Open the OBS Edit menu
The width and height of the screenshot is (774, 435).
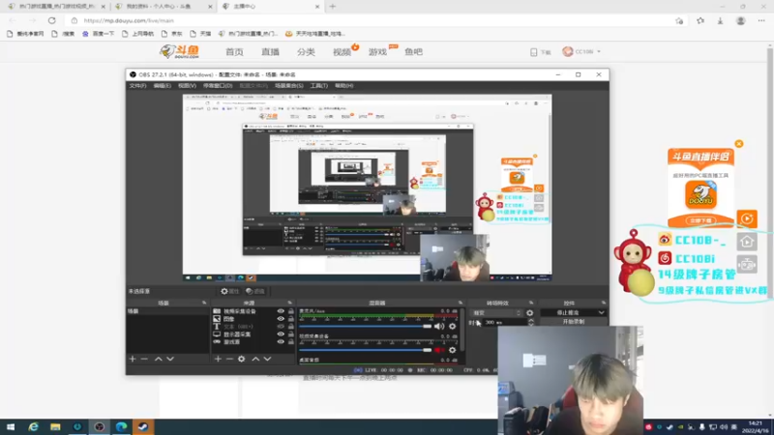pyautogui.click(x=162, y=86)
